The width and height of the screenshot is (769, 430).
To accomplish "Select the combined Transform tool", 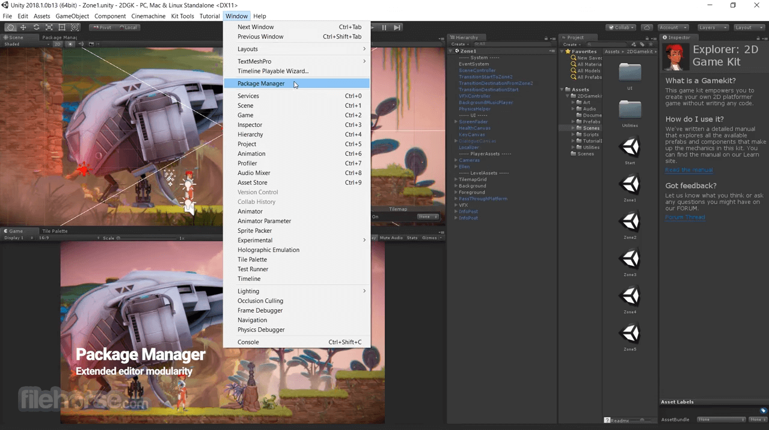I will [x=75, y=27].
